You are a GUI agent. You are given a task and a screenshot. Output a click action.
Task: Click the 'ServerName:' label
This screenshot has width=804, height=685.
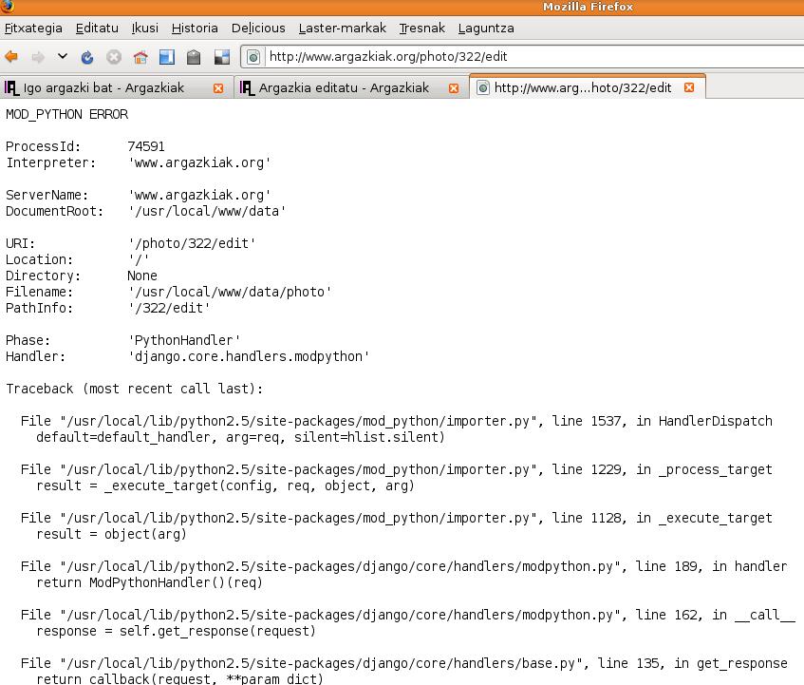point(47,196)
